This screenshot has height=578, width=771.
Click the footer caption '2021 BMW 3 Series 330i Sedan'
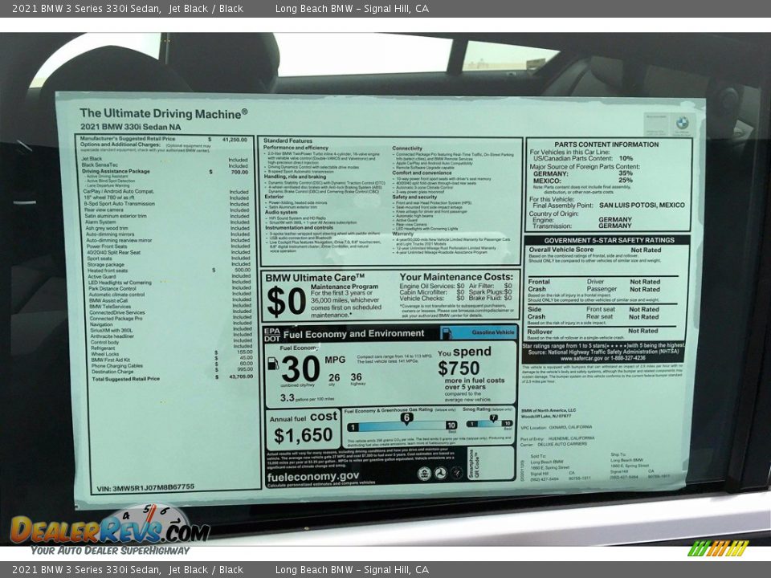(87, 570)
